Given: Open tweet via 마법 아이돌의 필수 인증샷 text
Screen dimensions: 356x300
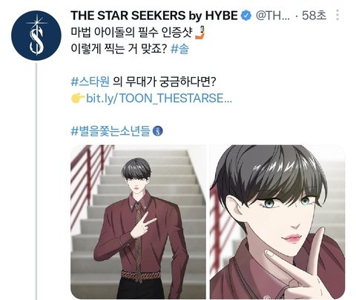Looking at the screenshot, I should click(x=131, y=33).
